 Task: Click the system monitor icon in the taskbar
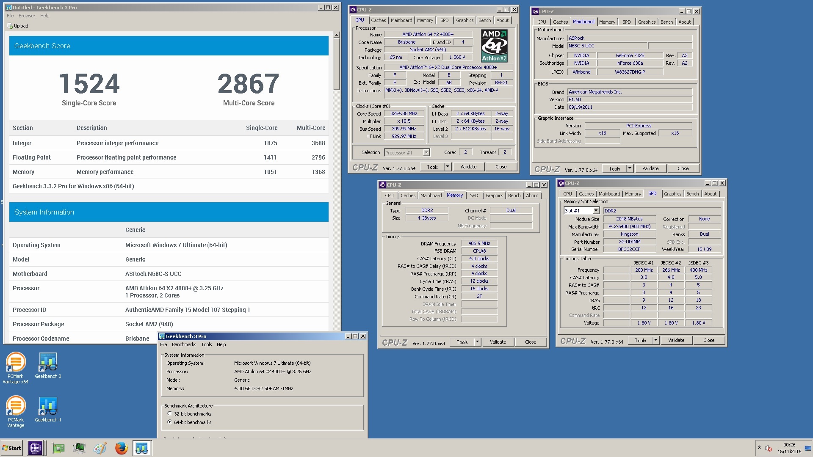coord(79,448)
